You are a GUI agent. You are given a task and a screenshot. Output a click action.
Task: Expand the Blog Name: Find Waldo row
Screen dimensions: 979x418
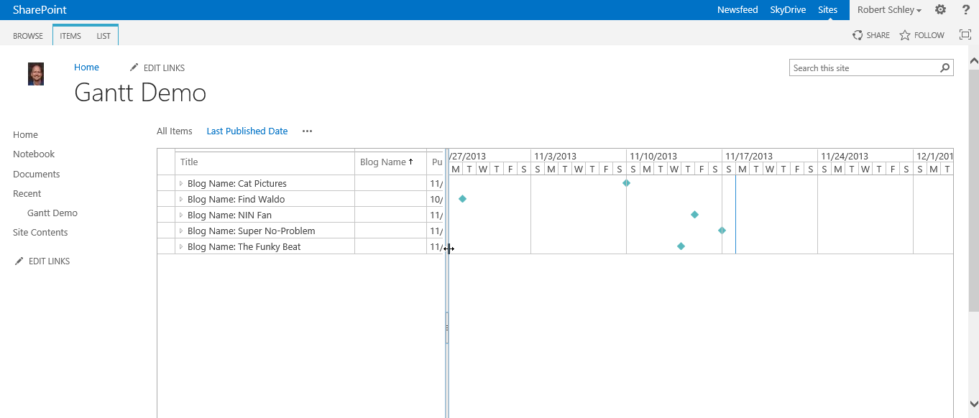coord(180,199)
